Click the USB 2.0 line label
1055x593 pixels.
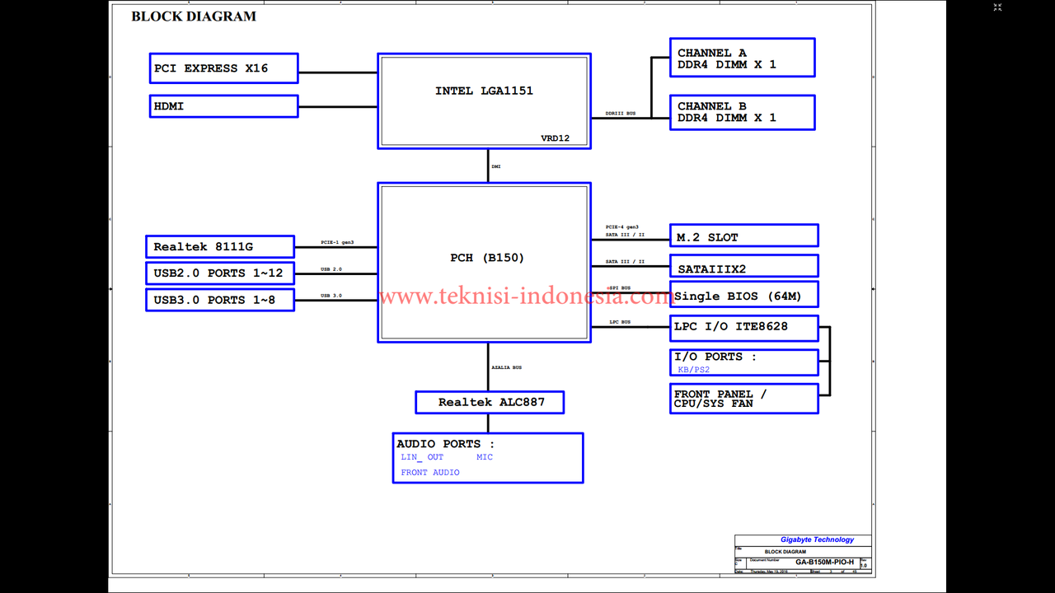pos(331,269)
